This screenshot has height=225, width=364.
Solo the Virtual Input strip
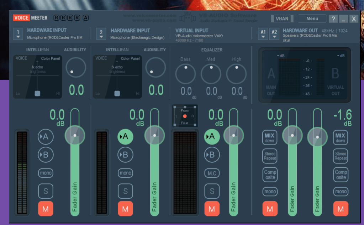[x=212, y=191]
